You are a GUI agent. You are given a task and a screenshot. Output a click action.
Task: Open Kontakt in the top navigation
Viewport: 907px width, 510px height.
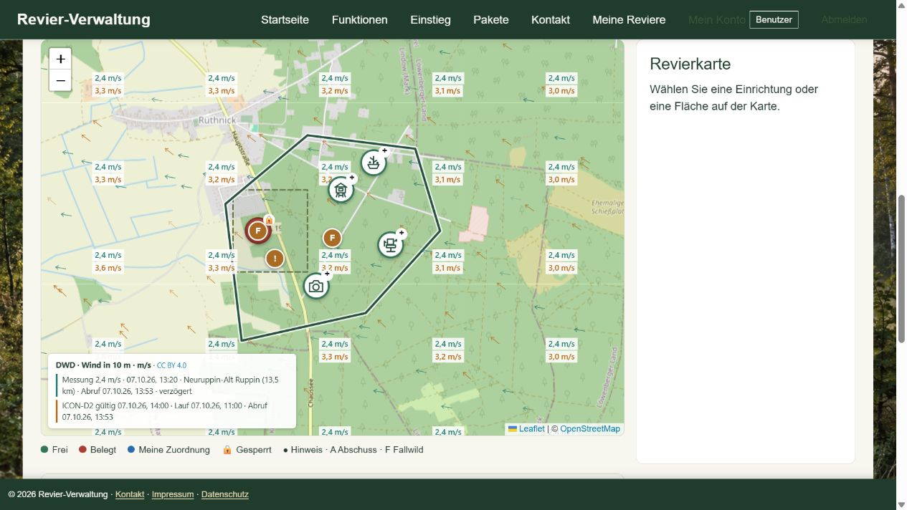point(551,20)
